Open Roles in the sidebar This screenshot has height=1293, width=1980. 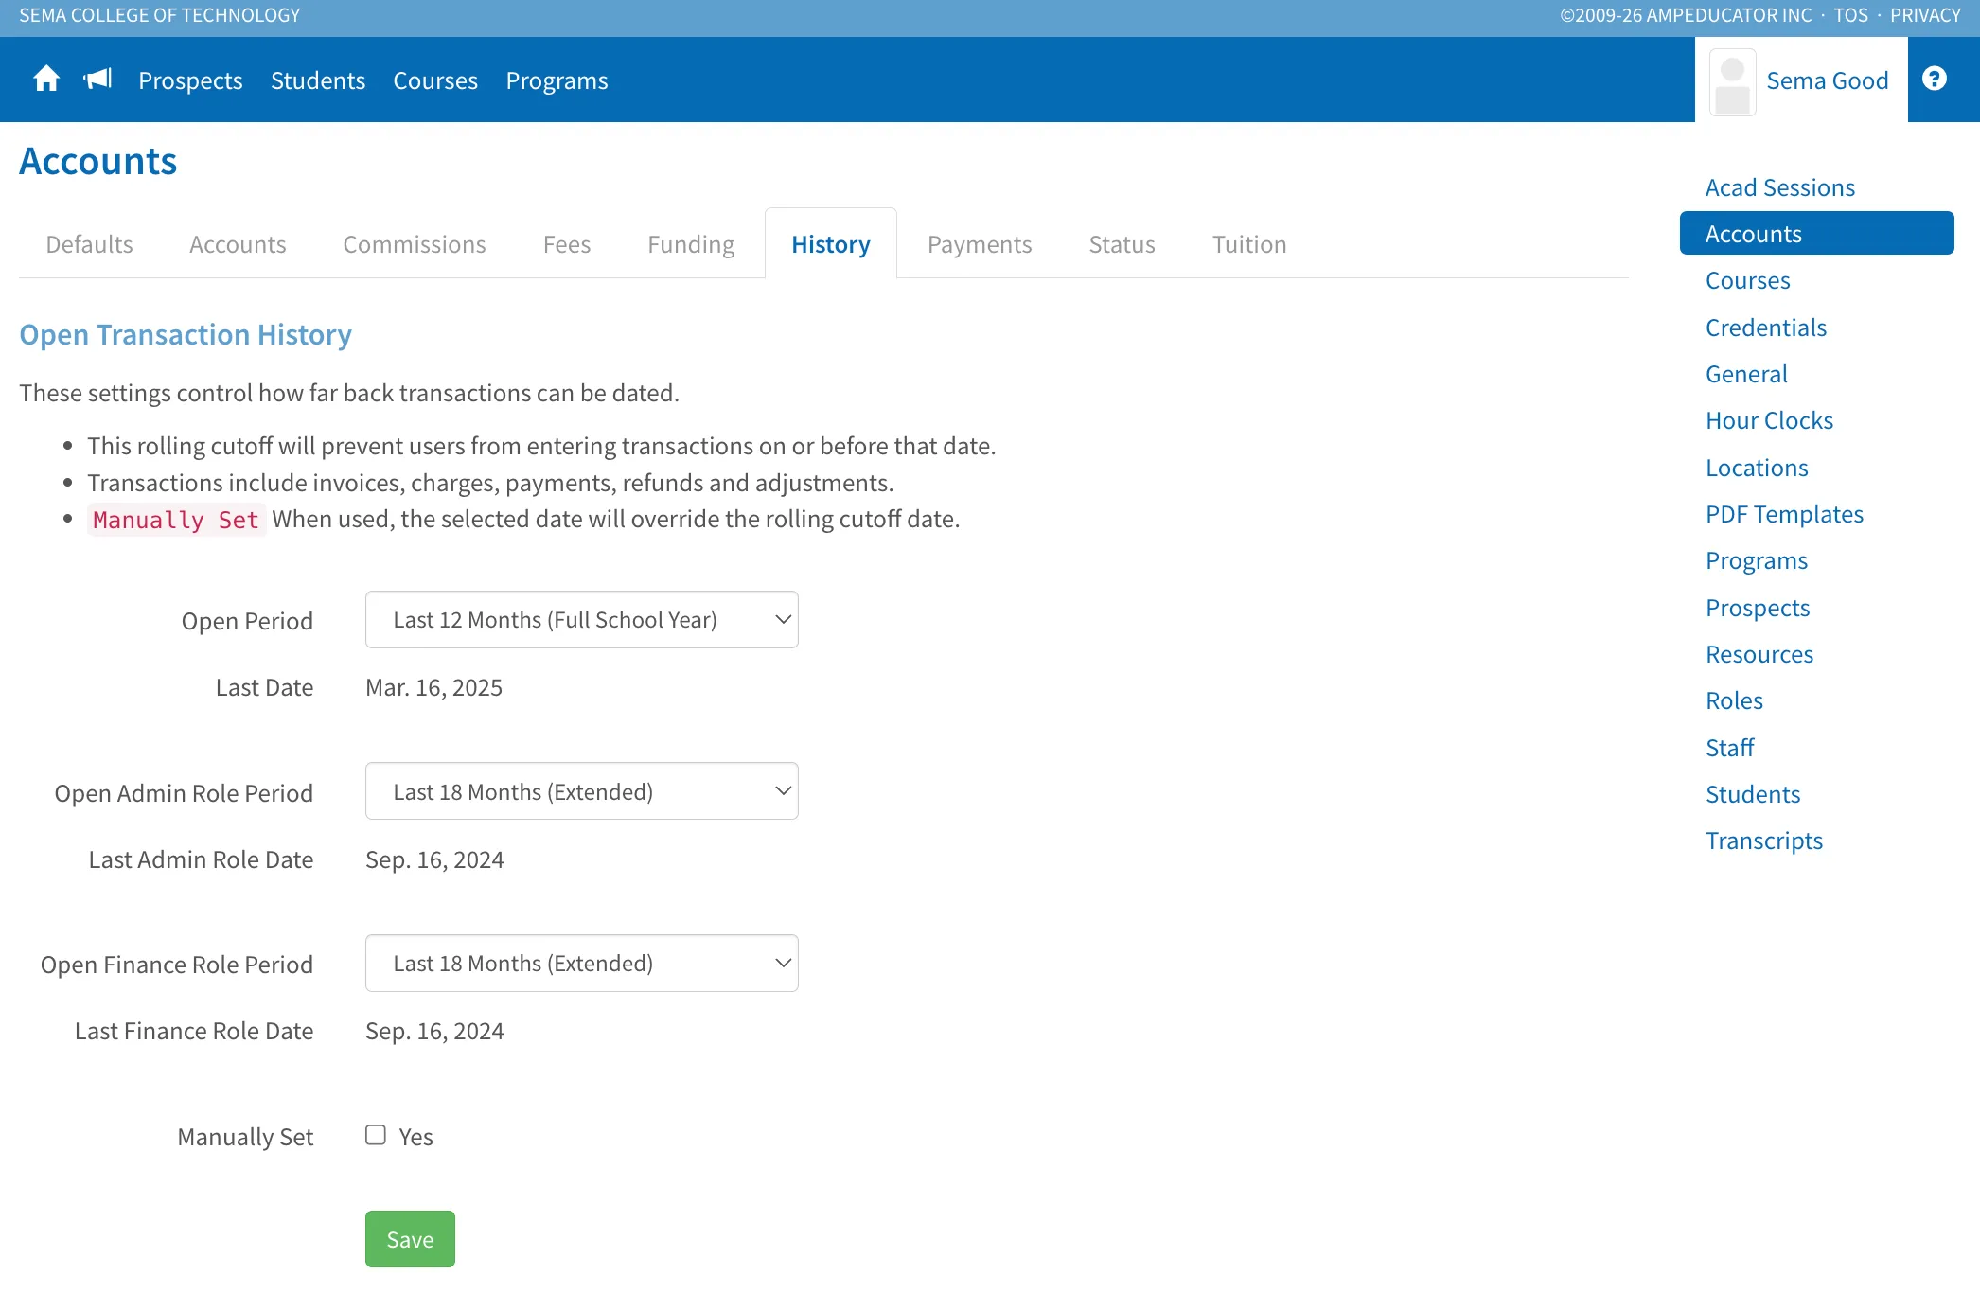pos(1734,700)
